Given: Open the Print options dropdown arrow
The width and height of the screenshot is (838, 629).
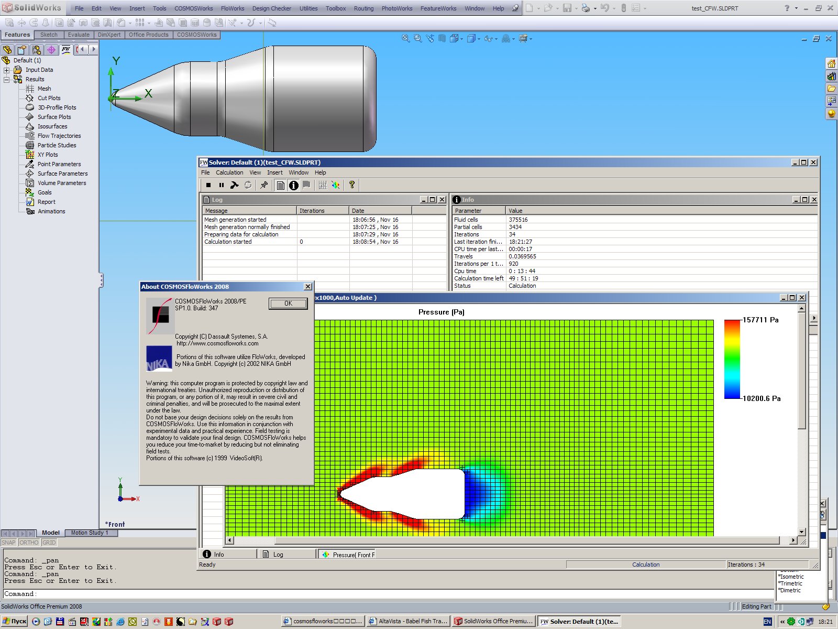Looking at the screenshot, I should point(595,8).
